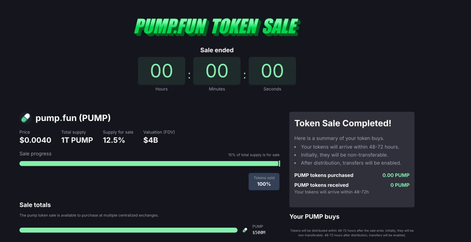Click the green marker at progress bar end
Viewport: 471px width, 242px height.
tap(279, 163)
